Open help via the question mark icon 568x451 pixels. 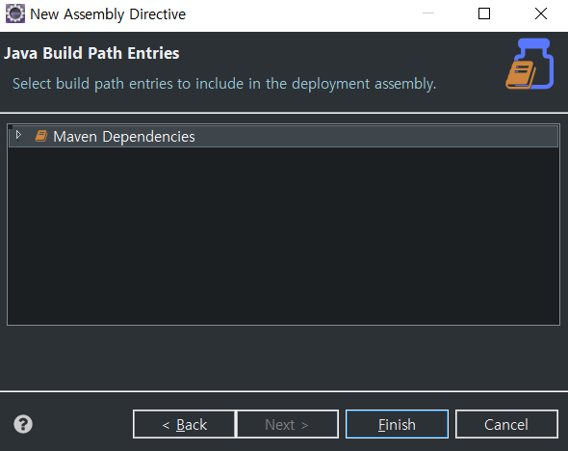point(23,424)
